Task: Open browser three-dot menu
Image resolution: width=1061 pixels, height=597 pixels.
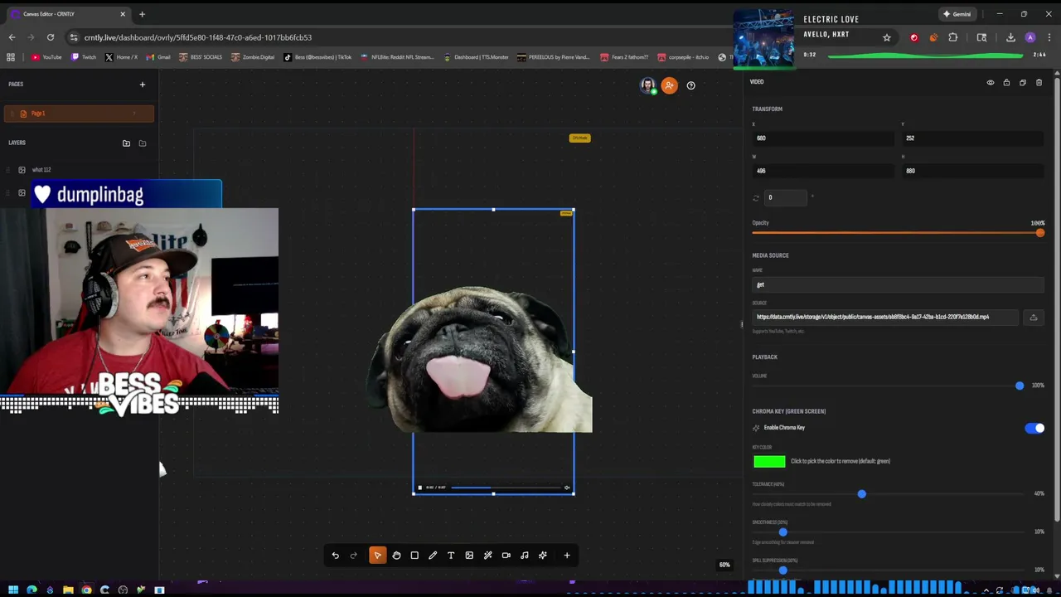Action: 1049,37
